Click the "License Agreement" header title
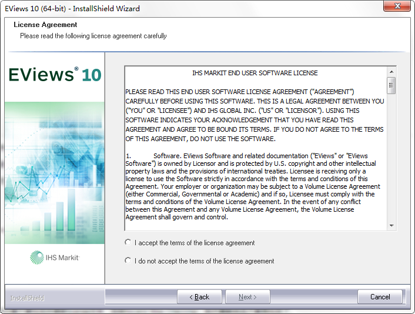The image size is (415, 314). 45,25
